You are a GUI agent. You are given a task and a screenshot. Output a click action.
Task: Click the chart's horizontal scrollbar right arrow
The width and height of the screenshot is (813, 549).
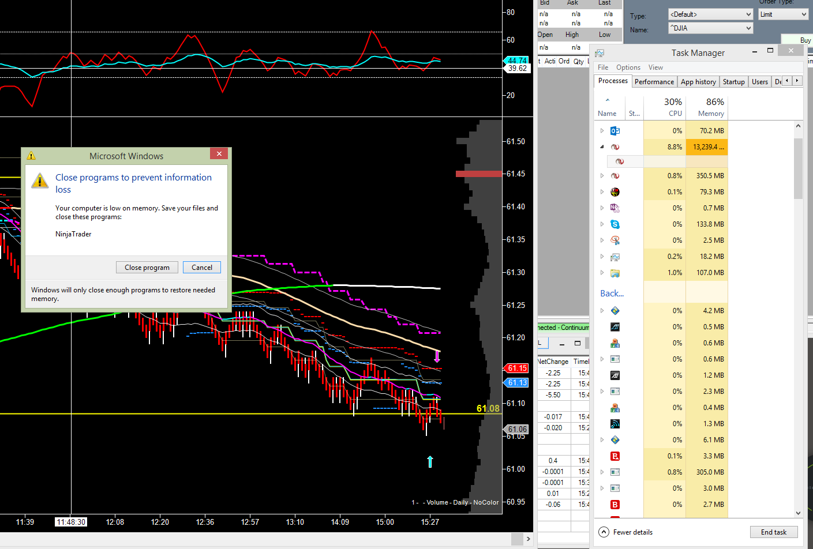[x=528, y=539]
